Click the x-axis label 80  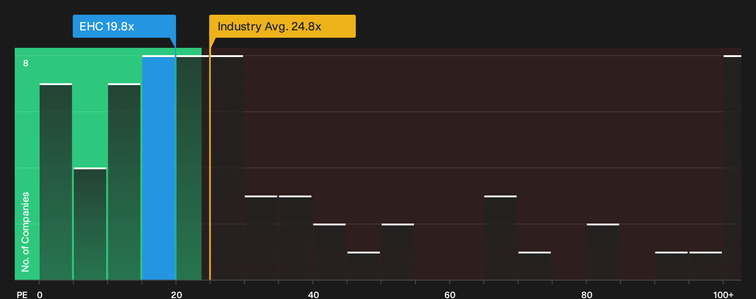click(587, 295)
